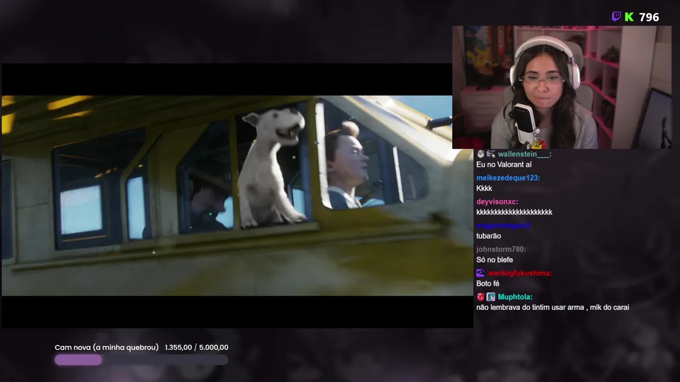Image resolution: width=680 pixels, height=382 pixels.
Task: Click the chat message "tubarão"
Action: click(489, 236)
